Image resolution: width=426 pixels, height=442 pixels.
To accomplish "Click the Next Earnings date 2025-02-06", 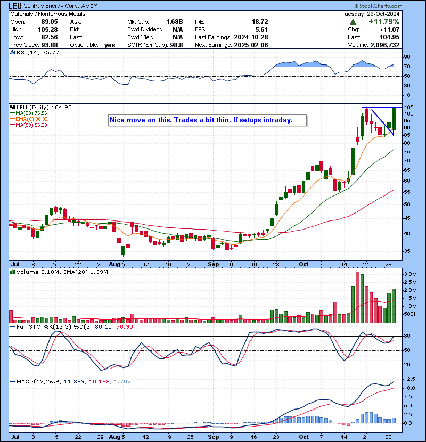I will click(x=251, y=45).
